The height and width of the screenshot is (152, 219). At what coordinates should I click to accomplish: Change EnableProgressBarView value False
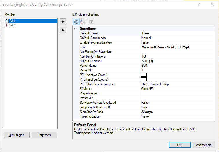pos(178,42)
